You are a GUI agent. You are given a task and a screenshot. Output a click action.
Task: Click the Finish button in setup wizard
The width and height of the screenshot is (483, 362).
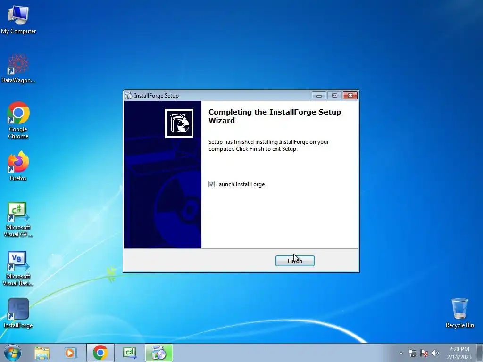click(x=295, y=261)
